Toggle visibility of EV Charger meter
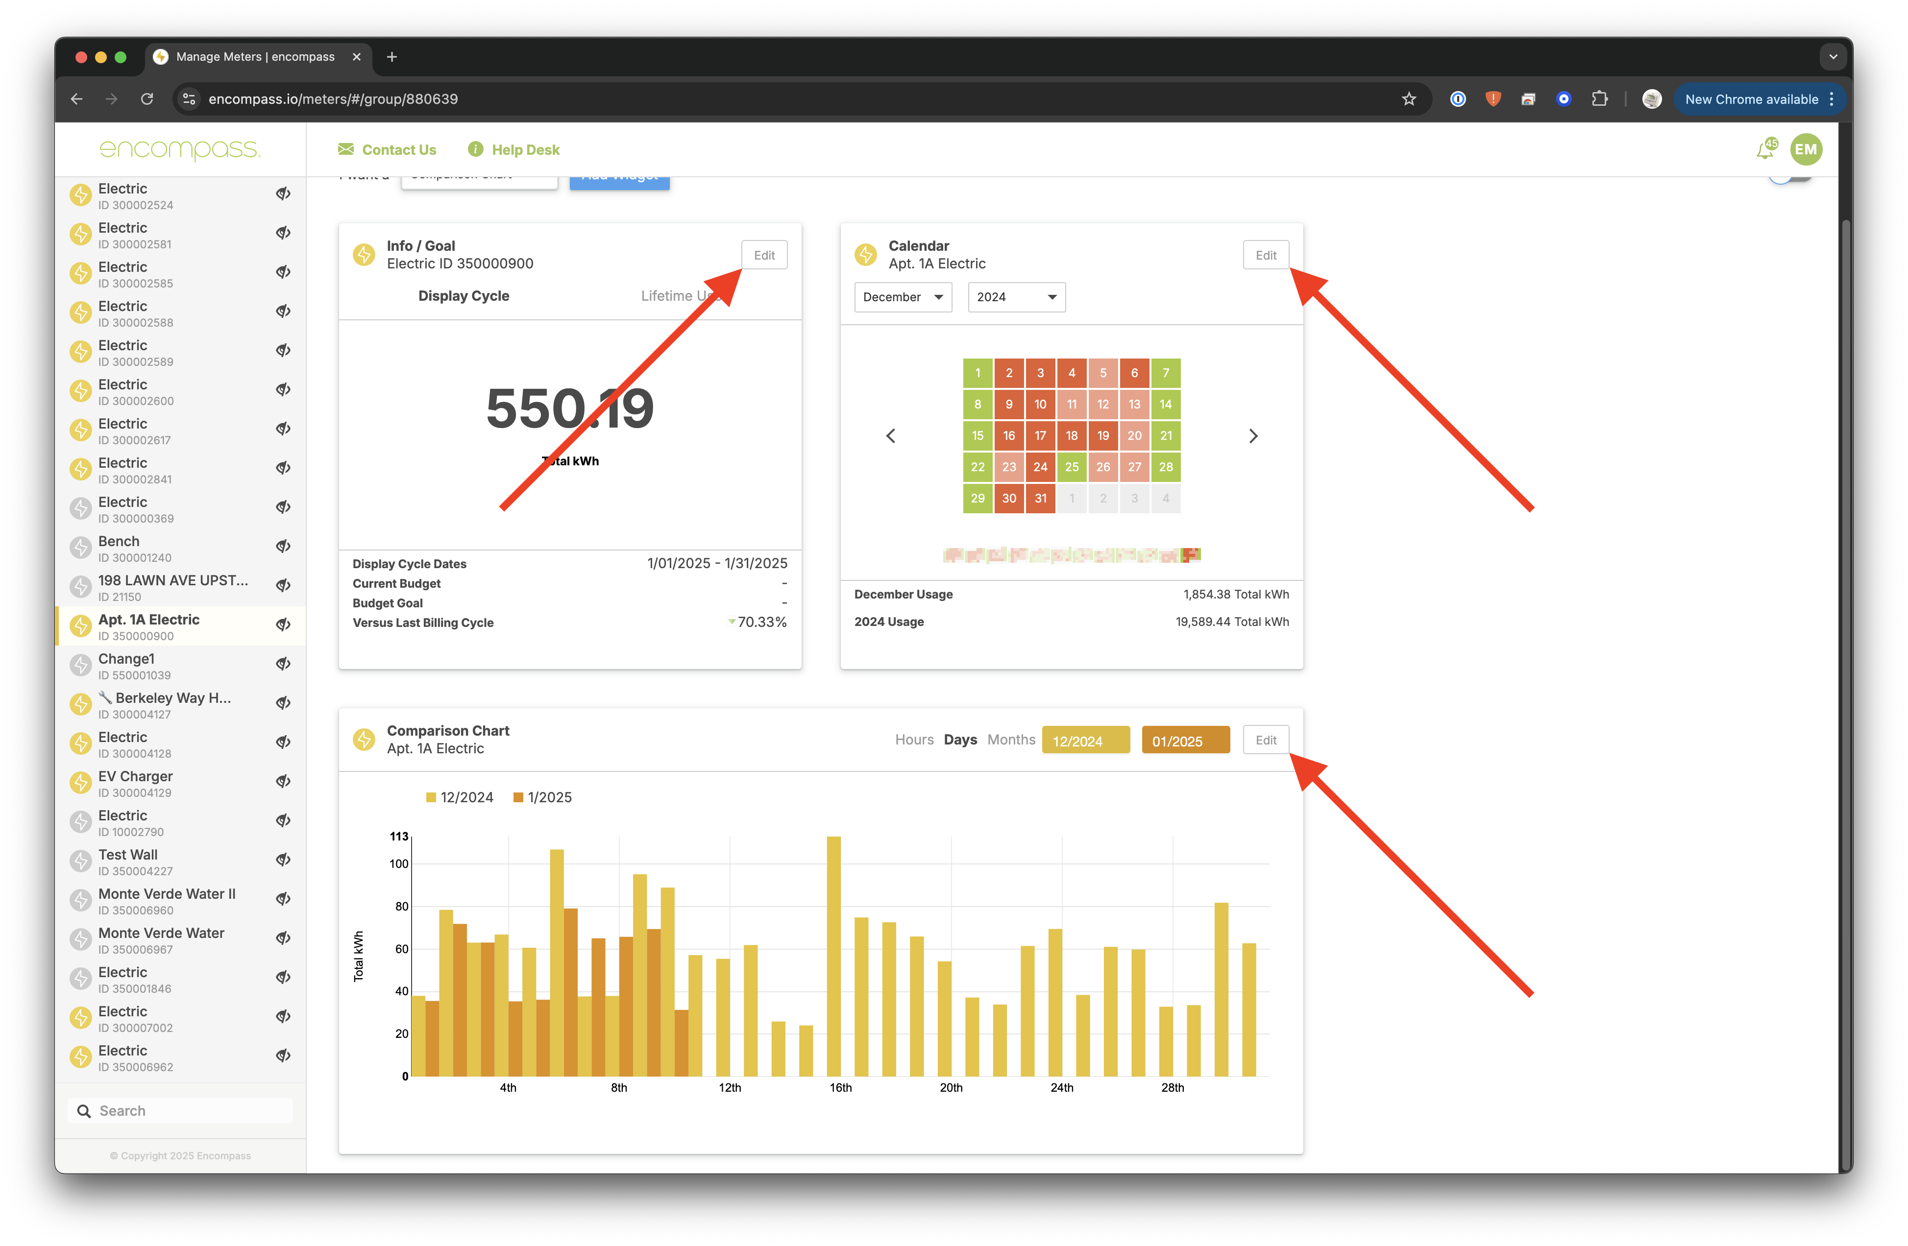The width and height of the screenshot is (1908, 1246). click(283, 782)
